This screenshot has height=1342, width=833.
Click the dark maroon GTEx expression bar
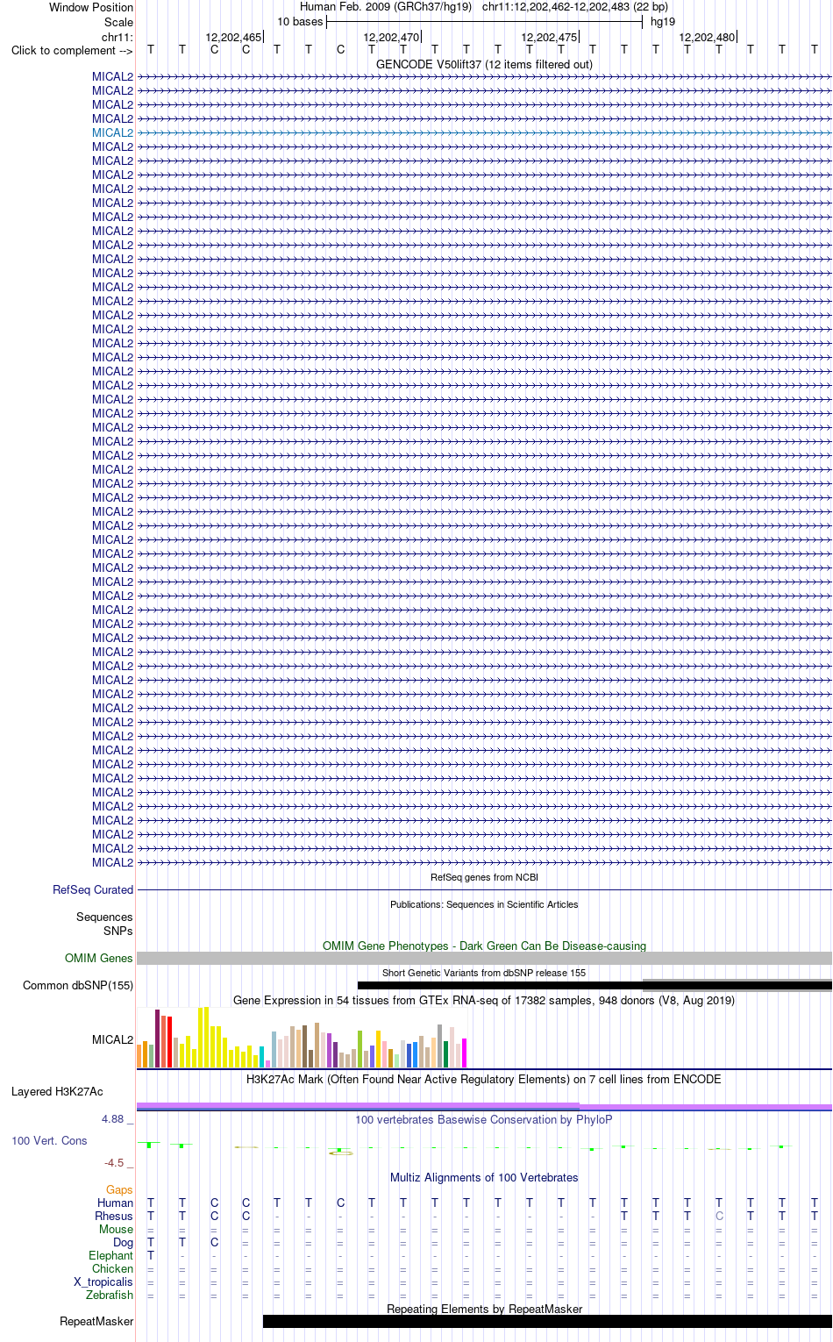[157, 1039]
